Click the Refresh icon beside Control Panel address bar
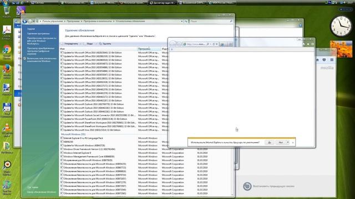Screen dimensions: 355x199 tap(186, 21)
